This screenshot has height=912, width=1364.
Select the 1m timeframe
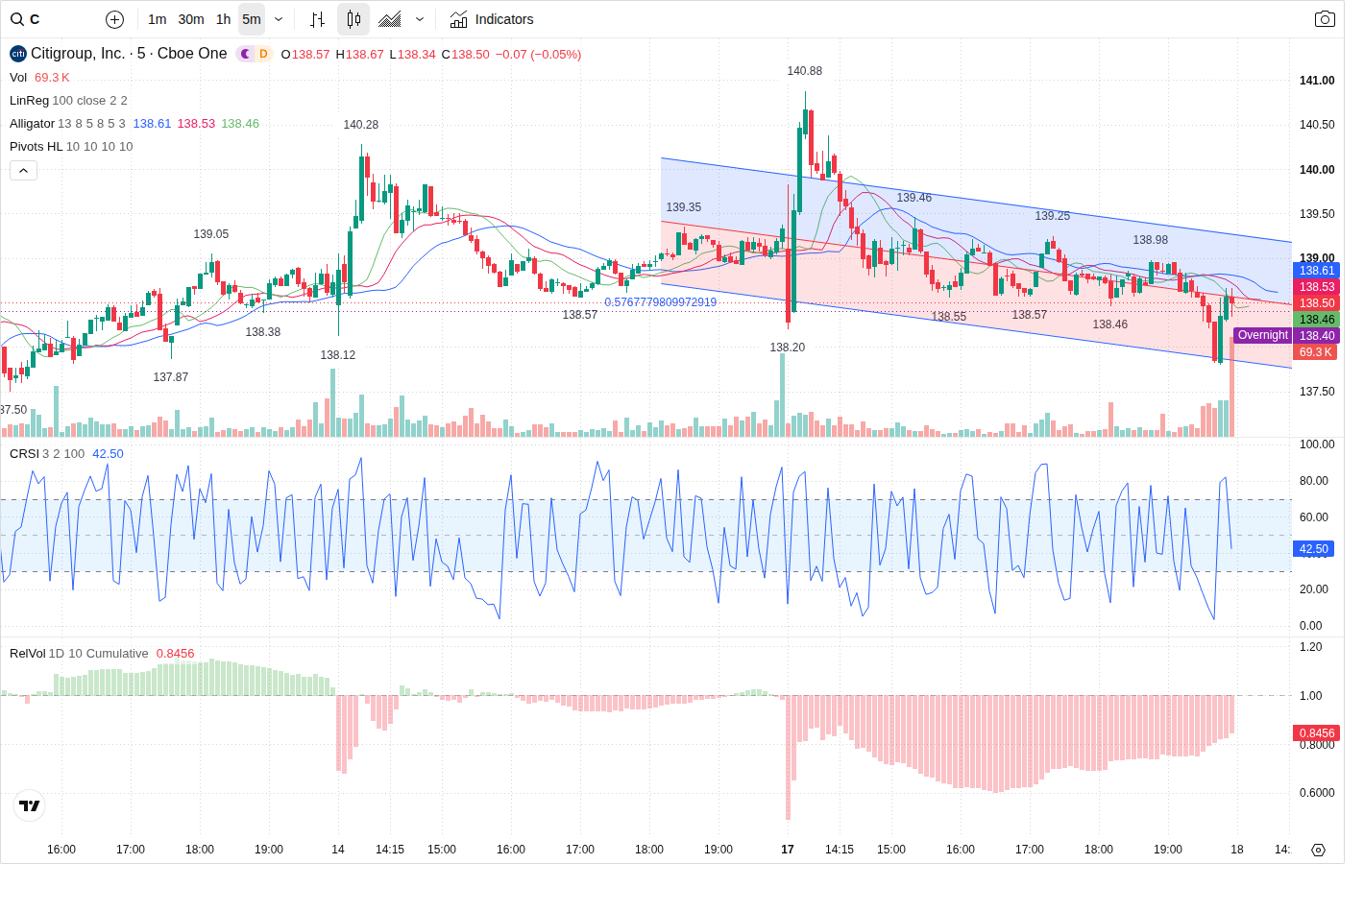pos(158,19)
